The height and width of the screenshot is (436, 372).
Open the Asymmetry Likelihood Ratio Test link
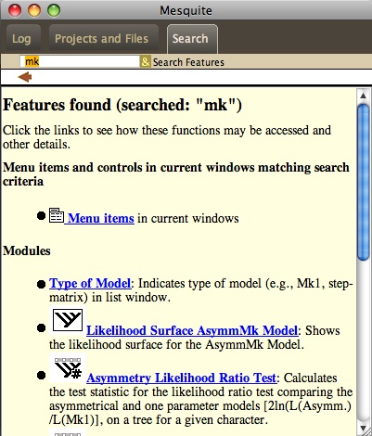(181, 378)
